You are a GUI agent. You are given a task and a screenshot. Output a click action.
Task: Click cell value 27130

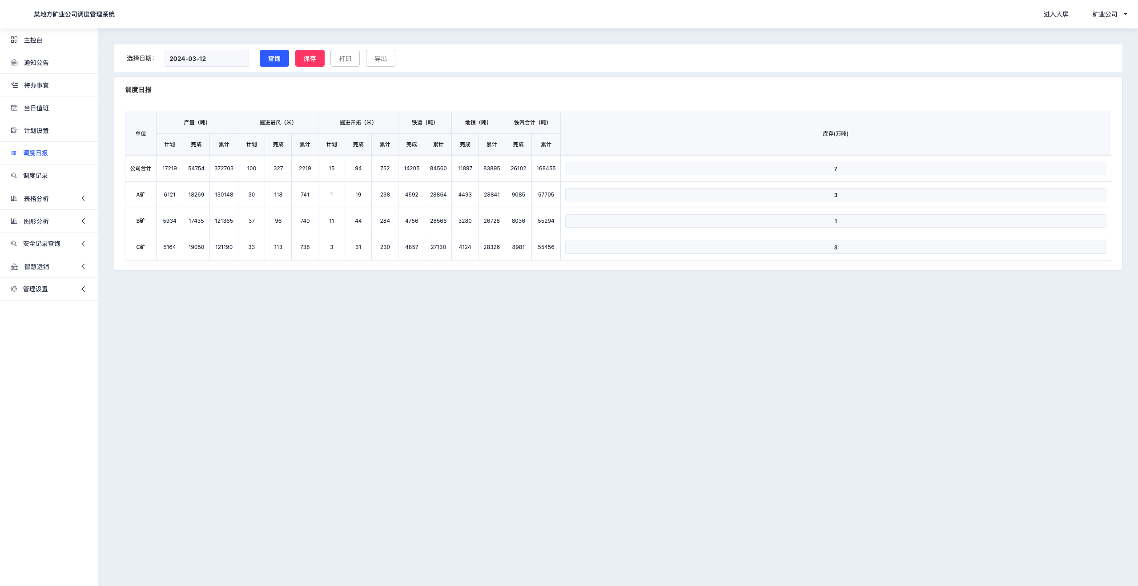(438, 247)
